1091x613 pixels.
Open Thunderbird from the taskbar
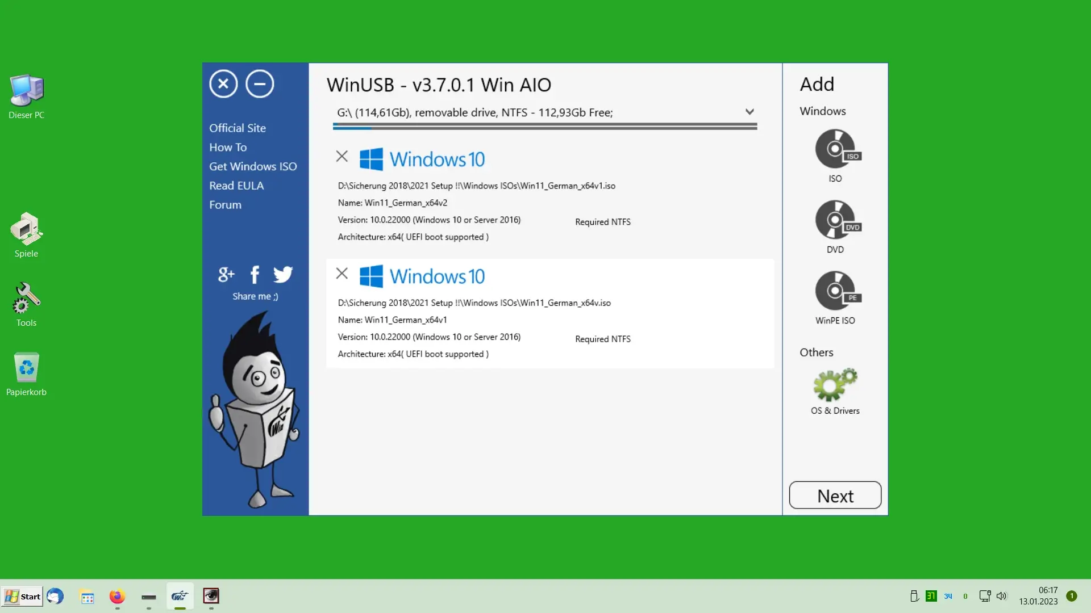point(55,596)
